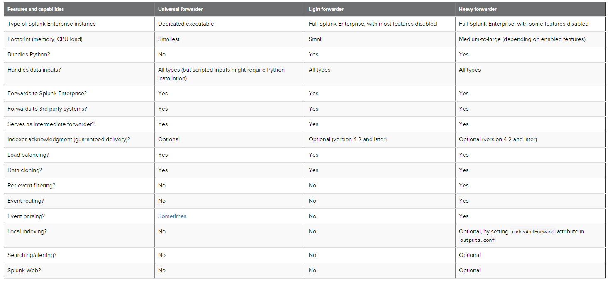
Task: Select "Indexer acknowledgment (guaranteed delivery)?" row label
Action: coord(69,139)
